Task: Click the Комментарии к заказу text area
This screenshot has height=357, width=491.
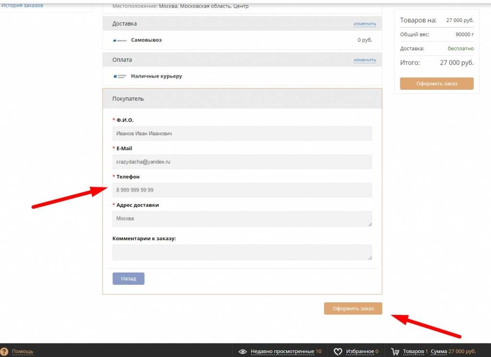Action: (x=242, y=253)
